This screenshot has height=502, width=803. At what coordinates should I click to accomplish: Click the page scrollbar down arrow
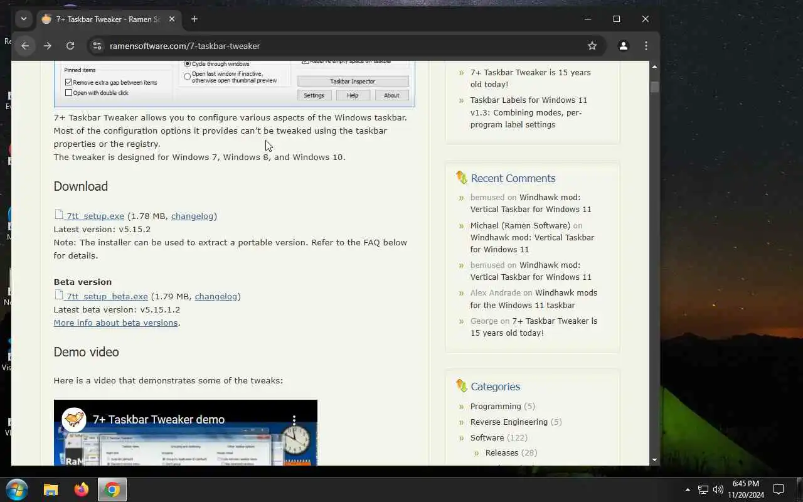click(x=654, y=460)
